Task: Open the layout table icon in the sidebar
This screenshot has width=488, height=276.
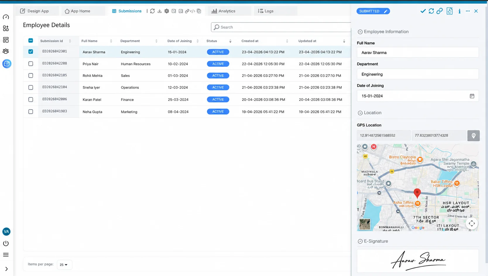Action: pyautogui.click(x=6, y=40)
